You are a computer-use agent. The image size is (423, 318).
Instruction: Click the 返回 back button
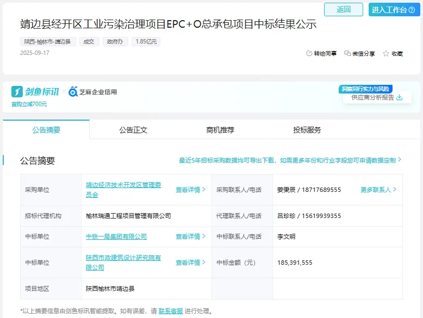344,9
